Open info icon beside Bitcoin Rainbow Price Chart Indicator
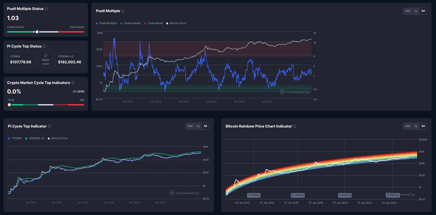This screenshot has width=436, height=215. [295, 126]
